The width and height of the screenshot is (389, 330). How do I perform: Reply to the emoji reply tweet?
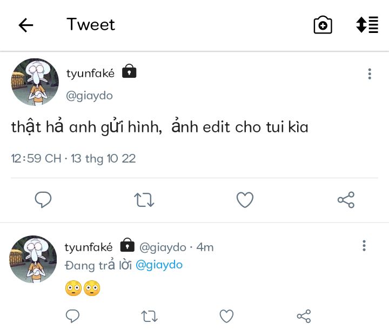tap(72, 316)
